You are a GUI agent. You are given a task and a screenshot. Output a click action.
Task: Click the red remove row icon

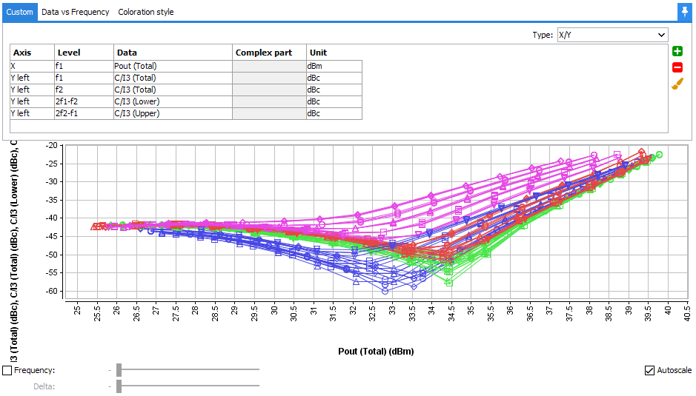click(x=677, y=67)
